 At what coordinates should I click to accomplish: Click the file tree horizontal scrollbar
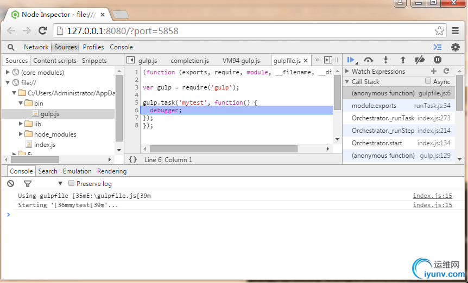[35, 160]
